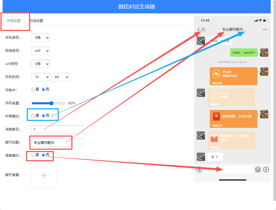The height and width of the screenshot is (210, 276).
Task: Click the red envelope icon on orange card
Action: [x=216, y=116]
